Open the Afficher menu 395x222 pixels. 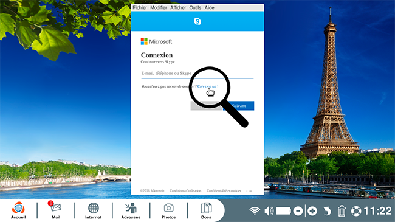pyautogui.click(x=178, y=7)
